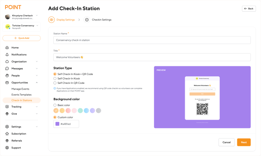Click the Messages chat bubble icon
The height and width of the screenshot is (156, 261).
point(7,69)
